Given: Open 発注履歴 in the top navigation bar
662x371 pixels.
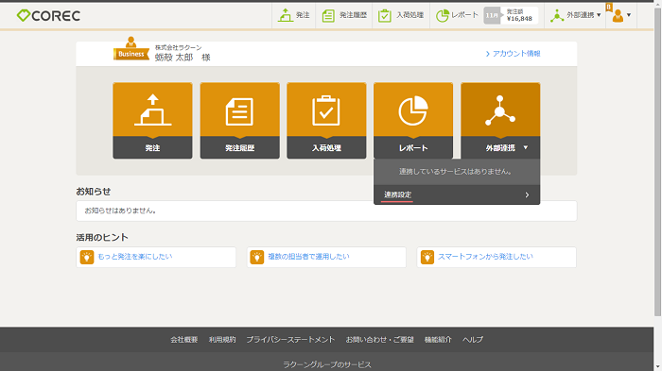Looking at the screenshot, I should [344, 15].
